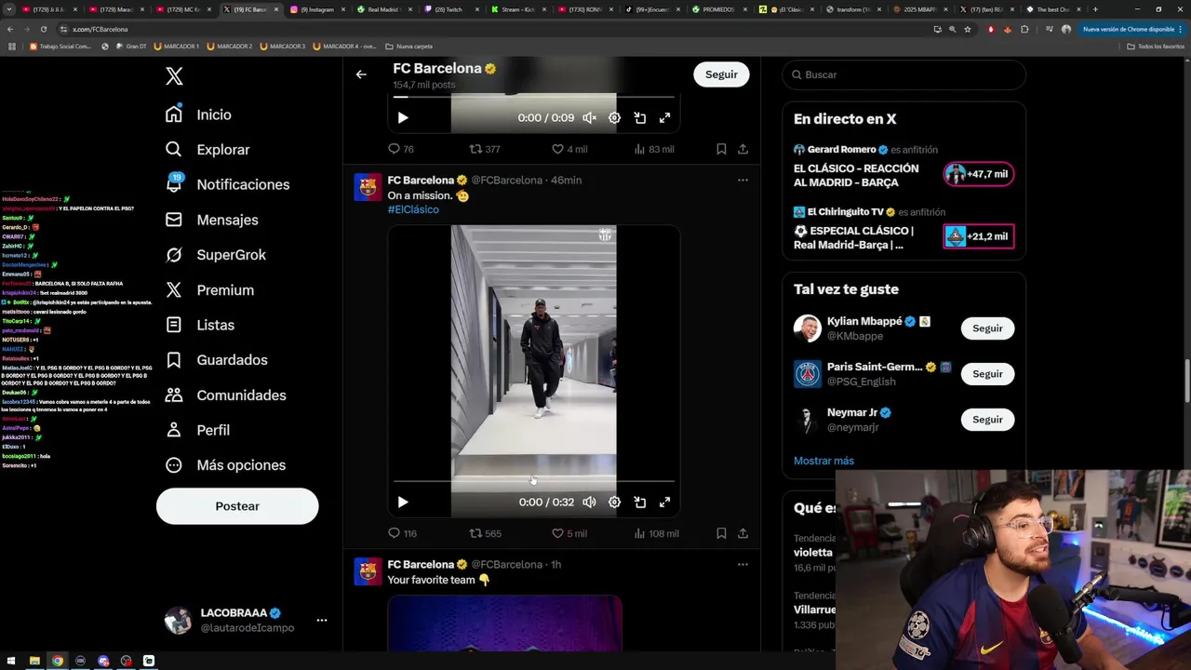This screenshot has width=1191, height=670.
Task: Open the MARCADOR 1 bookmark
Action: (177, 46)
